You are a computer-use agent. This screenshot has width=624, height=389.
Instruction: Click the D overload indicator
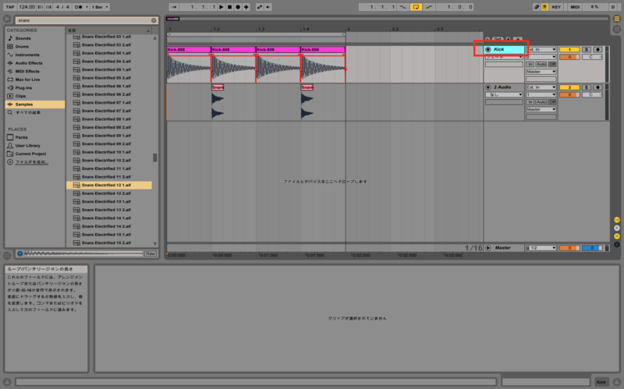[613, 7]
